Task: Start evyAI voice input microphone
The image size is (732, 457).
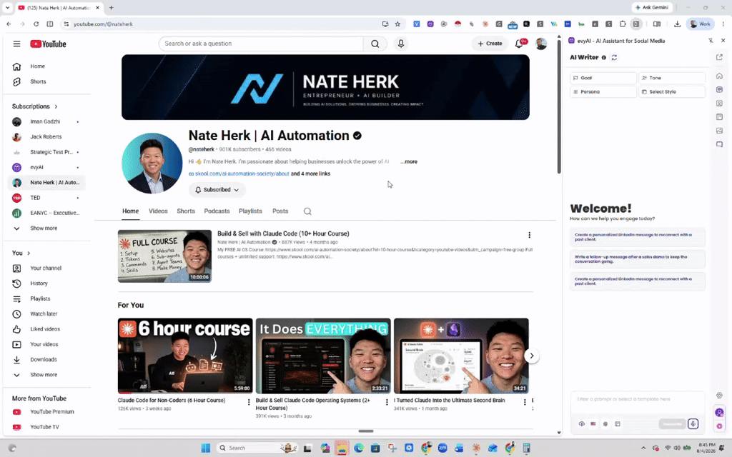Action: click(693, 423)
